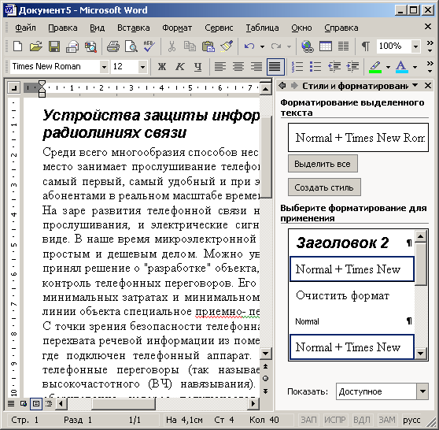Apply the green highlight color
This screenshot has width=439, height=430.
pyautogui.click(x=376, y=67)
